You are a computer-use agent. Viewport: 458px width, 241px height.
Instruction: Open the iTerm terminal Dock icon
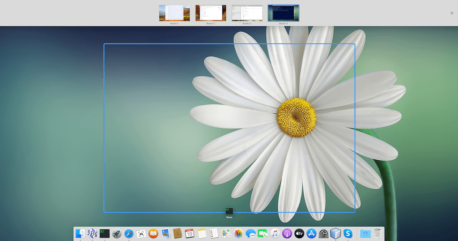pos(105,233)
